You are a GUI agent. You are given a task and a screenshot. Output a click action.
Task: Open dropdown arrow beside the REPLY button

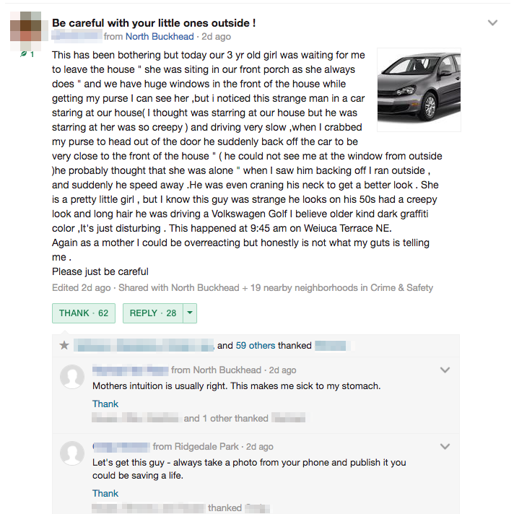(190, 313)
